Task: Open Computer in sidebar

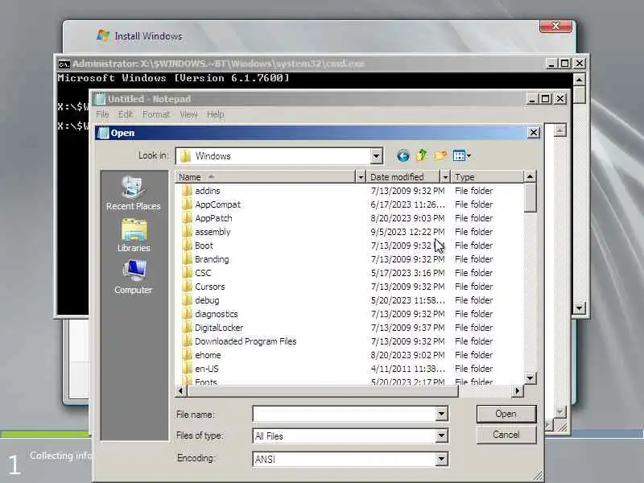Action: point(133,277)
